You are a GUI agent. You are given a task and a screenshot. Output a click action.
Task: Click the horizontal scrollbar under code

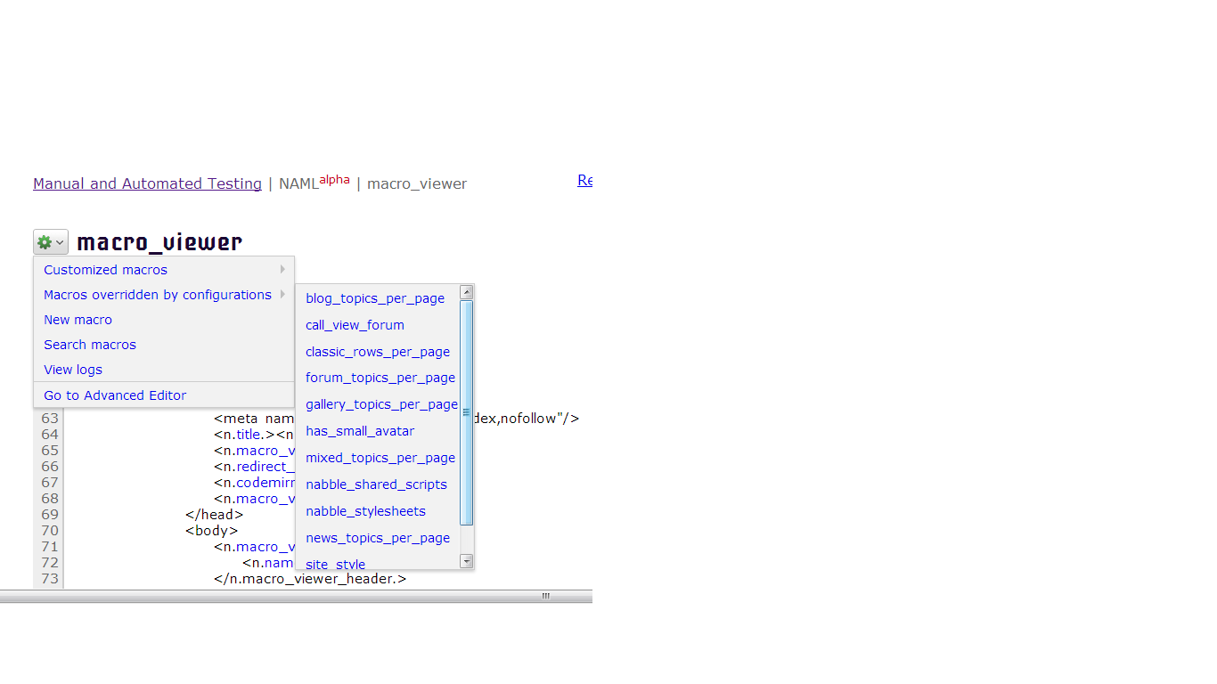click(x=296, y=596)
